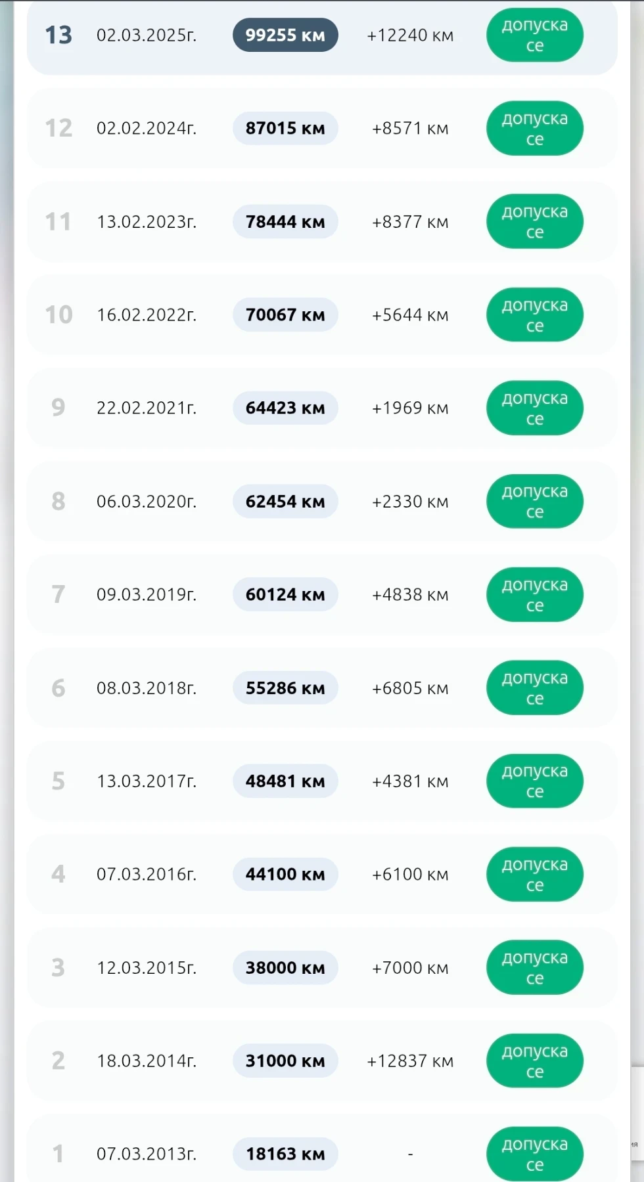Click the 08.03.2018г. inspection date
The width and height of the screenshot is (644, 1182).
click(147, 688)
